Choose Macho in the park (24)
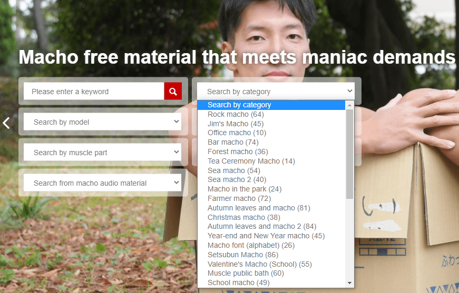The image size is (459, 293). 271,189
